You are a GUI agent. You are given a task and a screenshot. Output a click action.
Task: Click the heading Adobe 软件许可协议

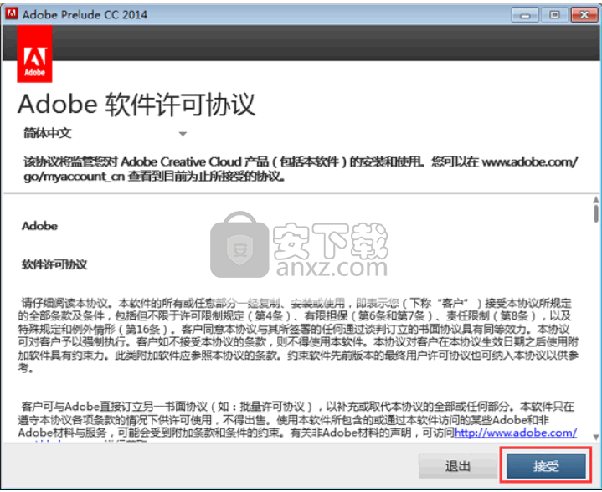[x=136, y=105]
